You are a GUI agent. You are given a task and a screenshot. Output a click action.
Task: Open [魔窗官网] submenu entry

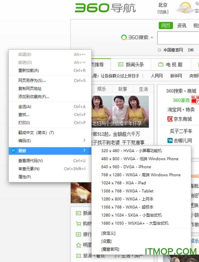click(141, 249)
